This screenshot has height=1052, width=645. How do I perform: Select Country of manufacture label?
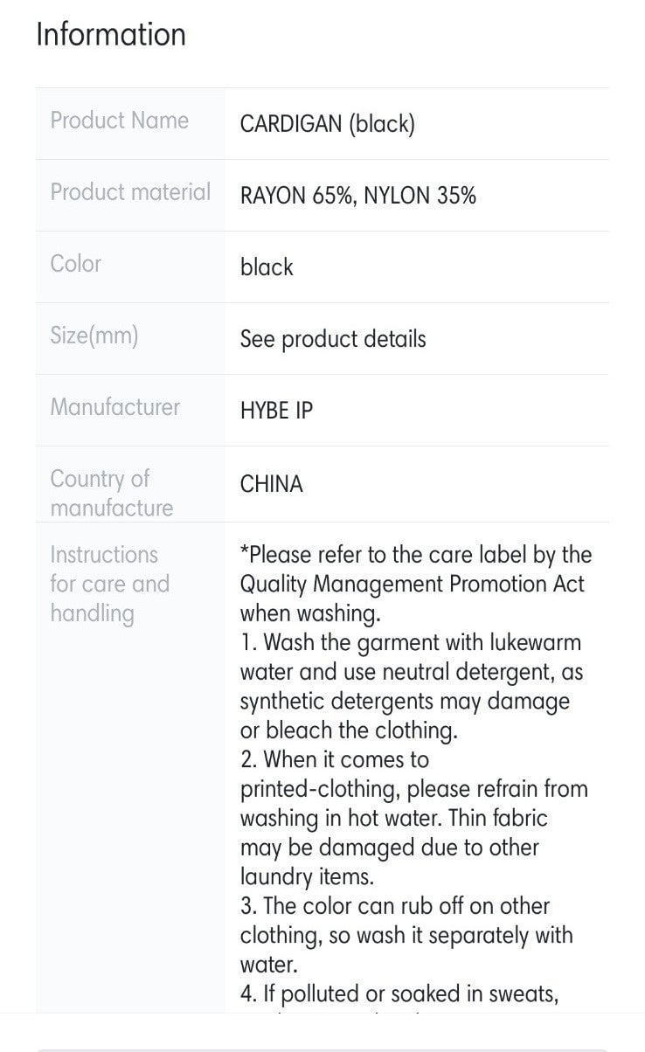coord(112,493)
